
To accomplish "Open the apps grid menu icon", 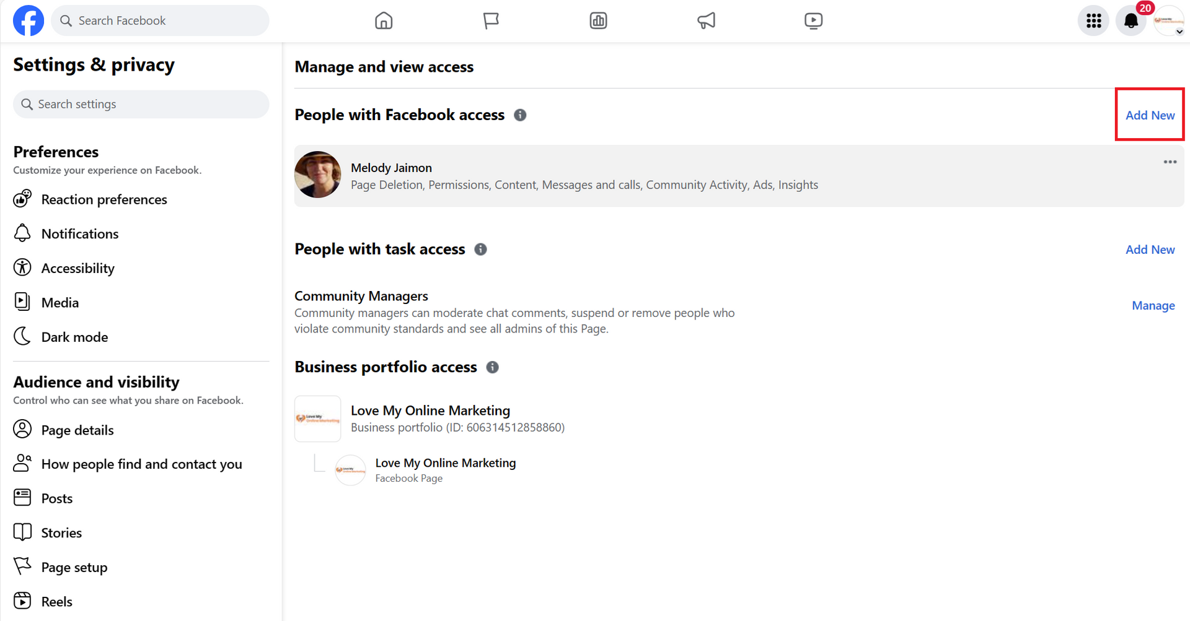I will coord(1093,20).
